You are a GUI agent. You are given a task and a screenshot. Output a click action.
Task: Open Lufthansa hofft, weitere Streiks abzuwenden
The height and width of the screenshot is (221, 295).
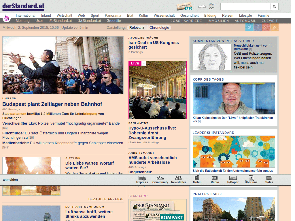[x=89, y=214]
